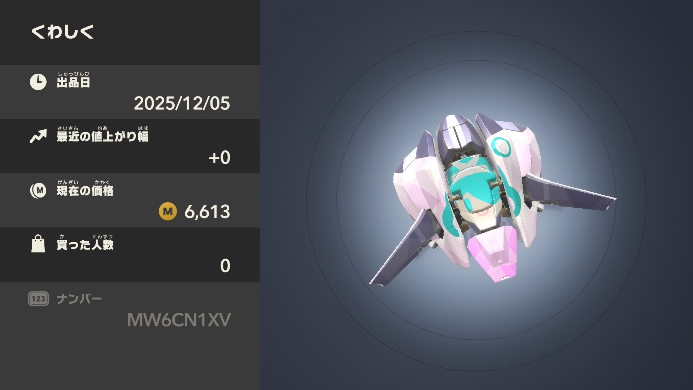Click the shopping bag icon
The height and width of the screenshot is (390, 693).
click(x=38, y=244)
